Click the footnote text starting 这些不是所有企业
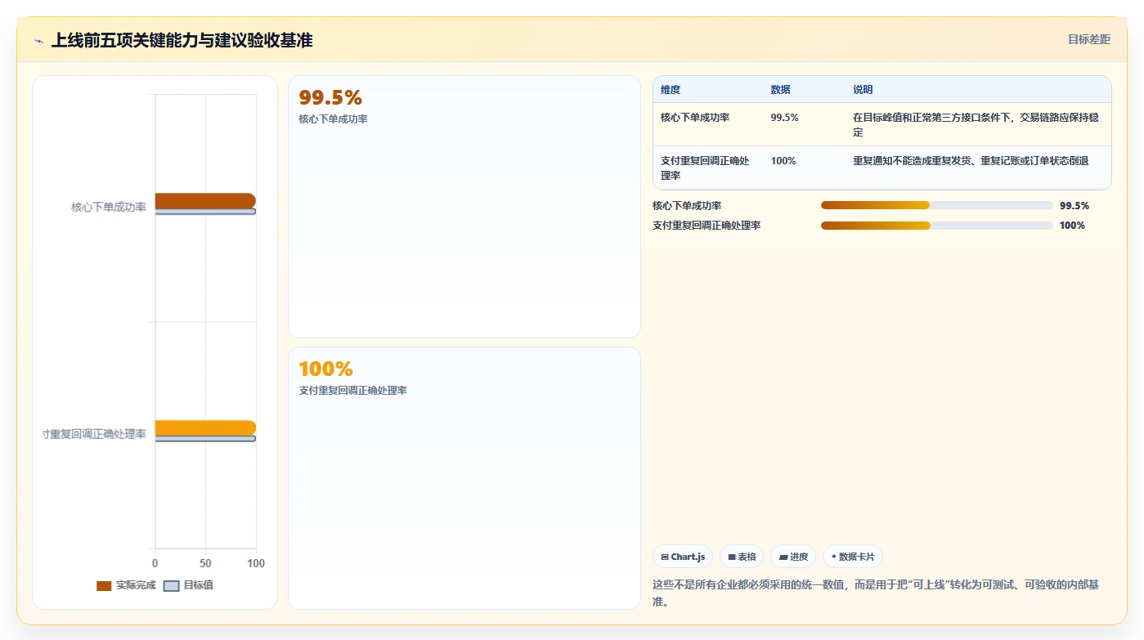Image resolution: width=1144 pixels, height=640 pixels. 876,593
